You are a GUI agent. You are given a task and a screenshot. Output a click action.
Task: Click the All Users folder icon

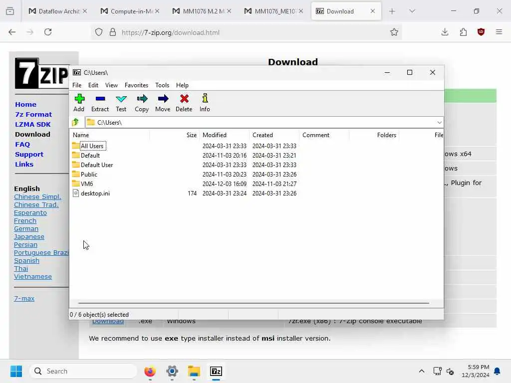coord(76,145)
